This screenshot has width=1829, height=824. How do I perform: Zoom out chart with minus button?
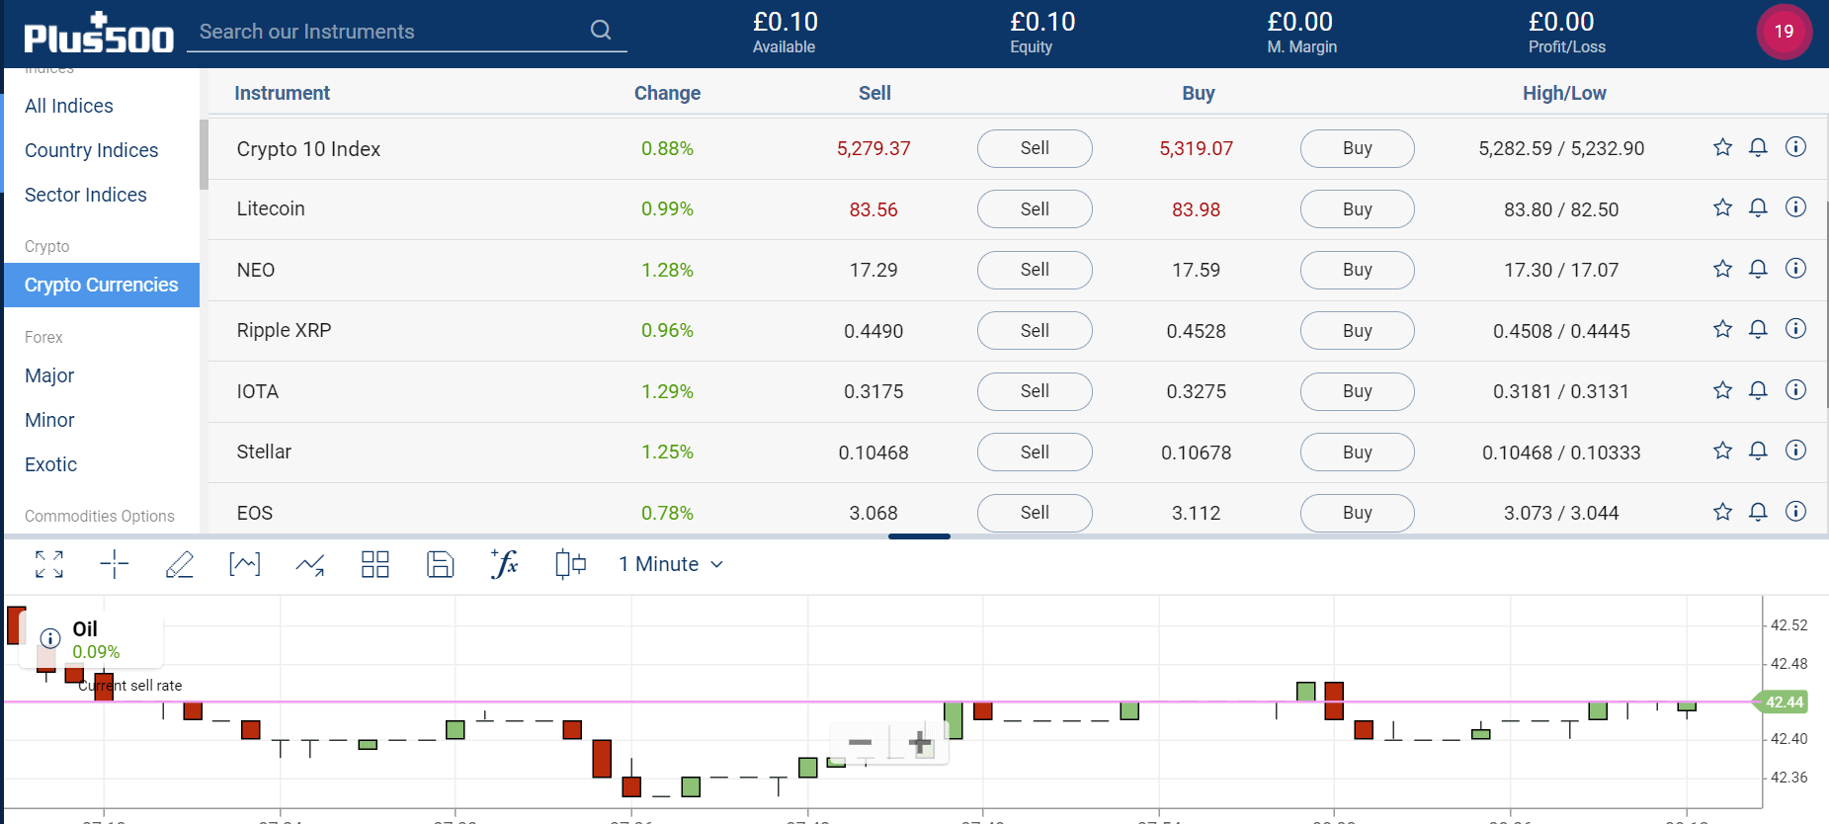click(x=860, y=743)
